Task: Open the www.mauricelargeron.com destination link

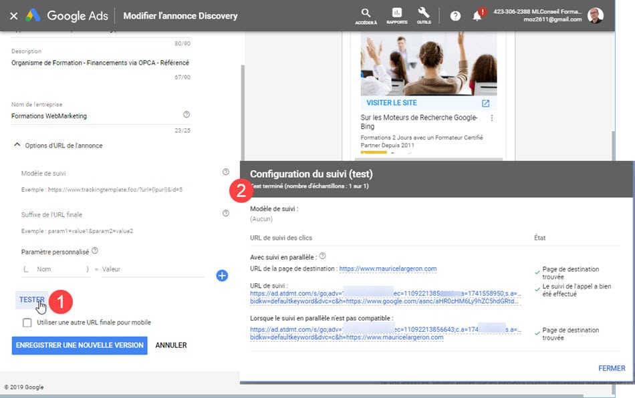Action: pyautogui.click(x=388, y=269)
